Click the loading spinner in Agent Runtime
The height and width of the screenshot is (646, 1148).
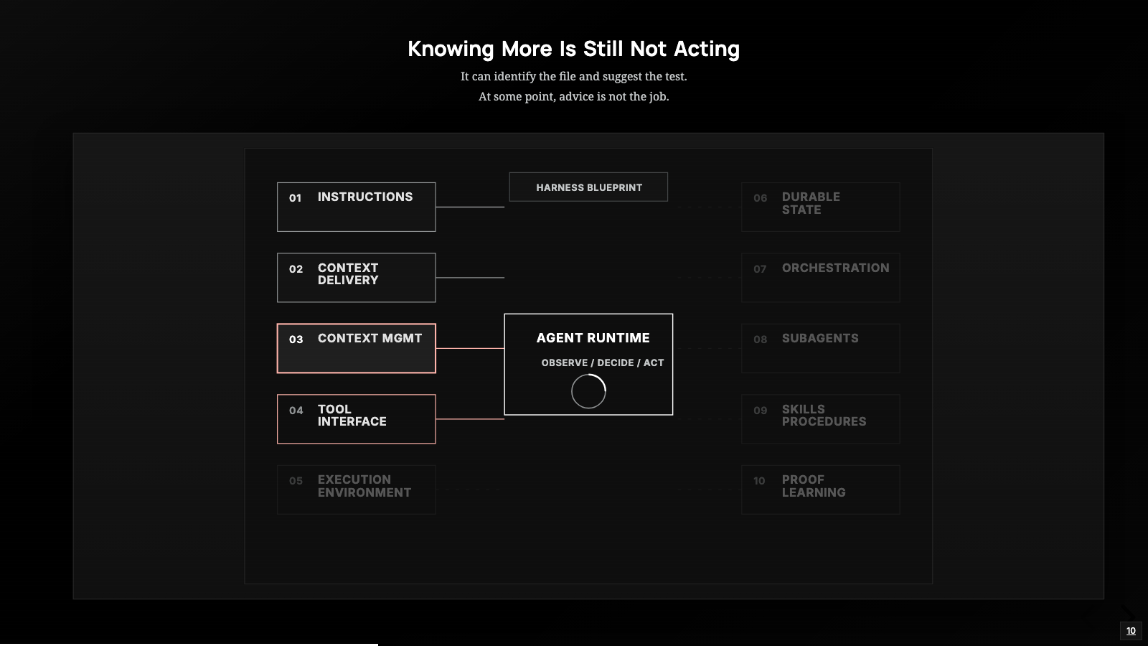[588, 391]
